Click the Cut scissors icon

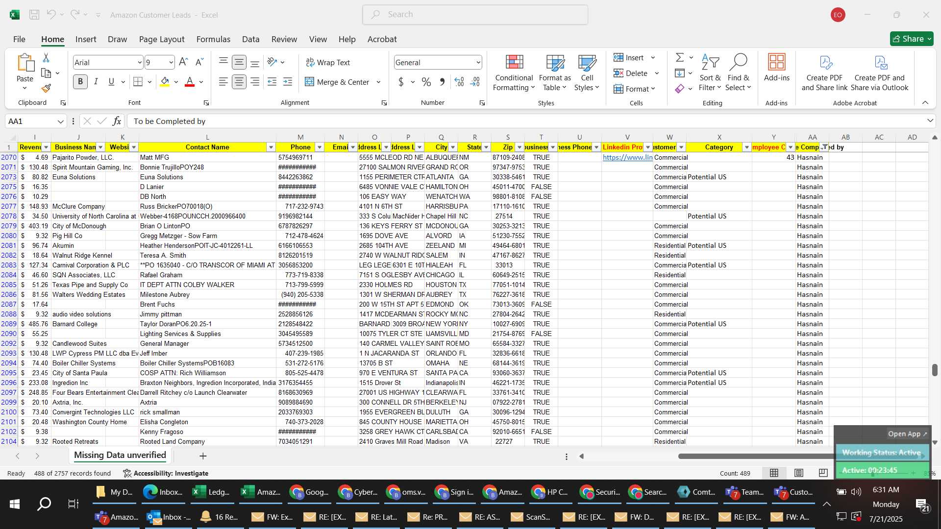coord(46,58)
